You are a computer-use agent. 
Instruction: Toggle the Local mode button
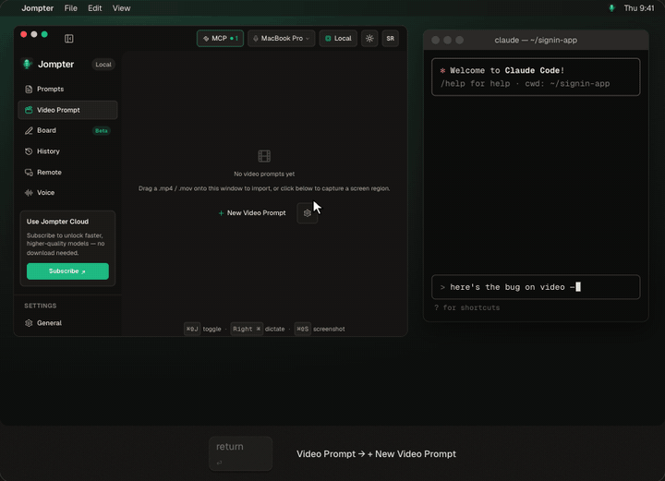point(338,38)
